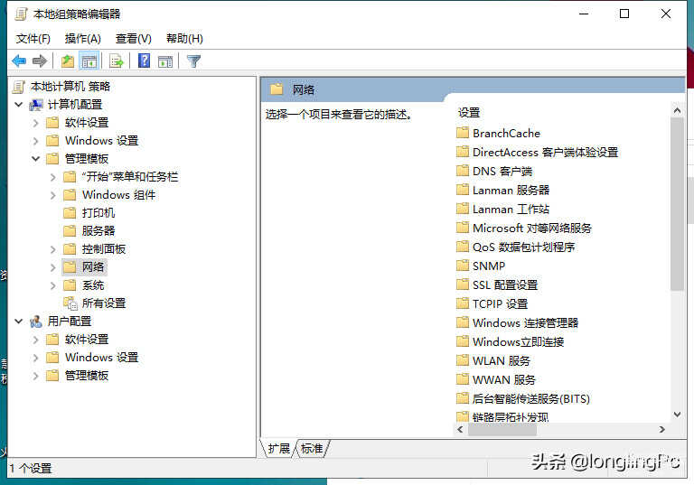Open the 帮助(H) menu
Screen dimensions: 694x485
[x=184, y=39]
